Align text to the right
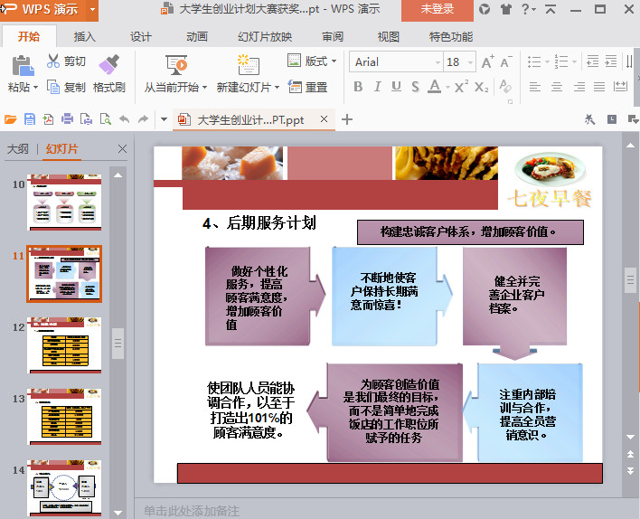Image resolution: width=640 pixels, height=519 pixels. [579, 87]
